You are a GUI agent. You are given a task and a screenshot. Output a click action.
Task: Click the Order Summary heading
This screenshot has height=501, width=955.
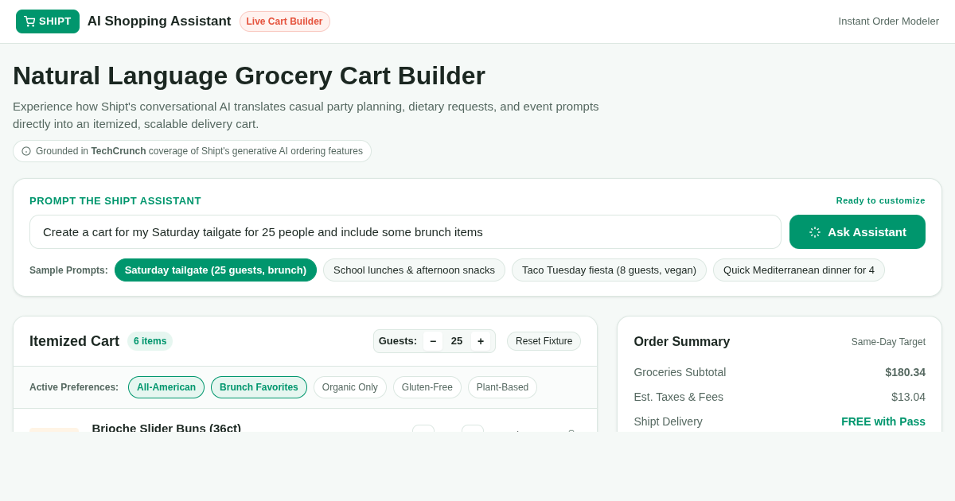[x=682, y=342]
